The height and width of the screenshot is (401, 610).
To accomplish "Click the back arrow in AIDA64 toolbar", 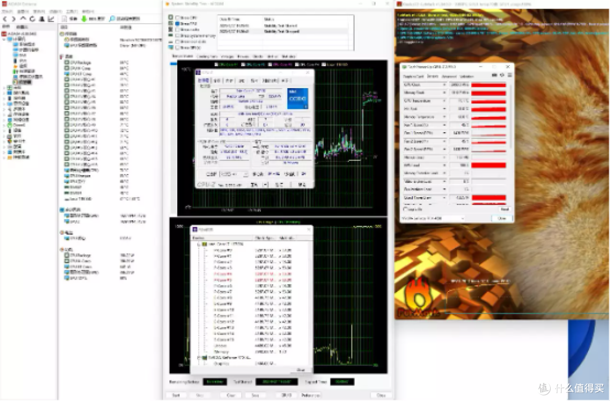I will 5,19.
